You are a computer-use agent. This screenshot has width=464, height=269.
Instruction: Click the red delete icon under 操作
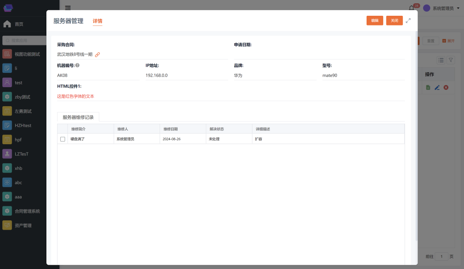446,87
